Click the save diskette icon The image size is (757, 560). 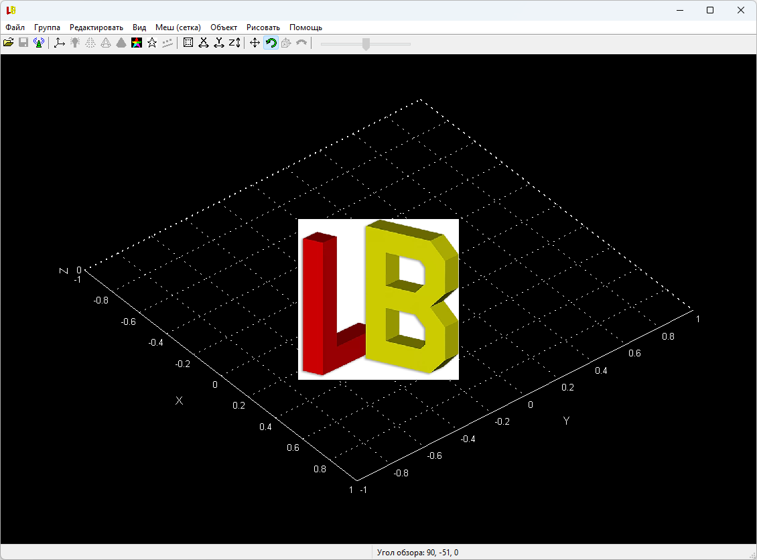pos(23,43)
